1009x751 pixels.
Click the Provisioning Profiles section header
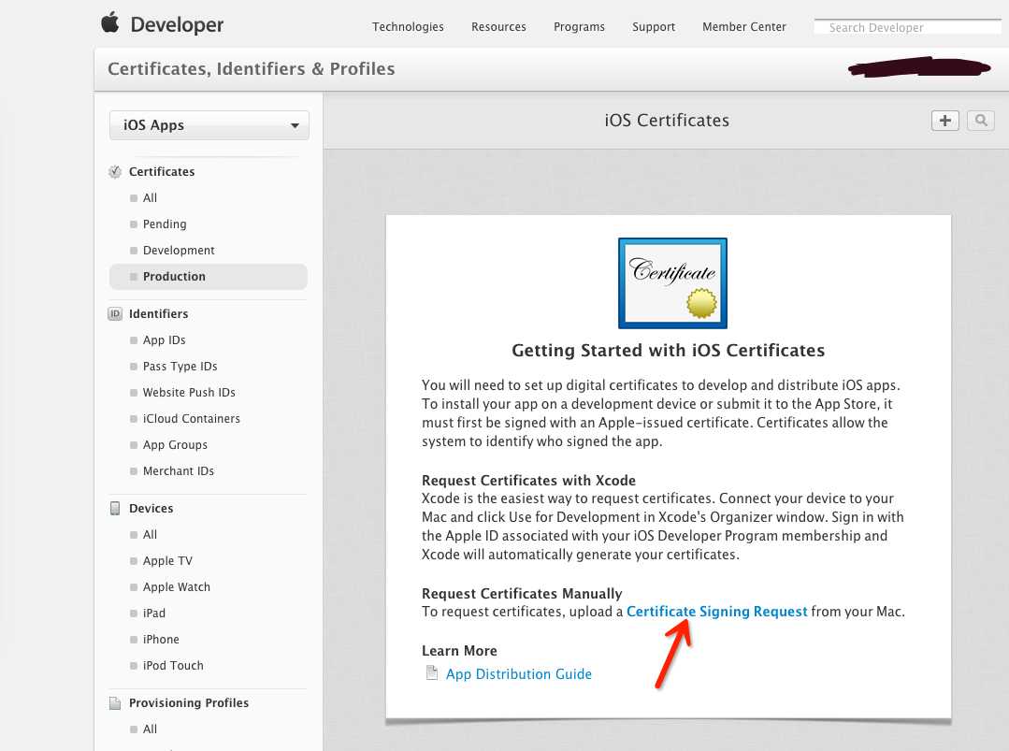pyautogui.click(x=189, y=702)
